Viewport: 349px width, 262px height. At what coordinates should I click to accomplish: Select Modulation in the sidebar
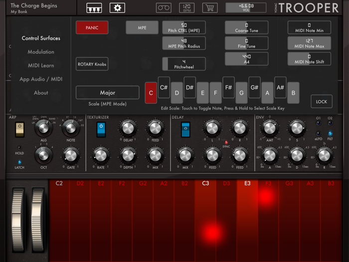pos(41,52)
